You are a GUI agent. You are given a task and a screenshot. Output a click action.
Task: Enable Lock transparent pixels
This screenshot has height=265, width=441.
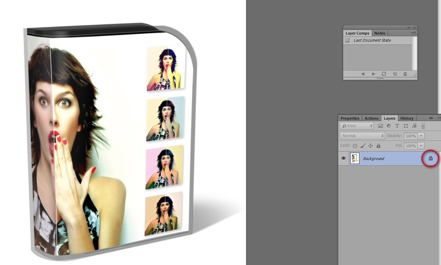355,146
